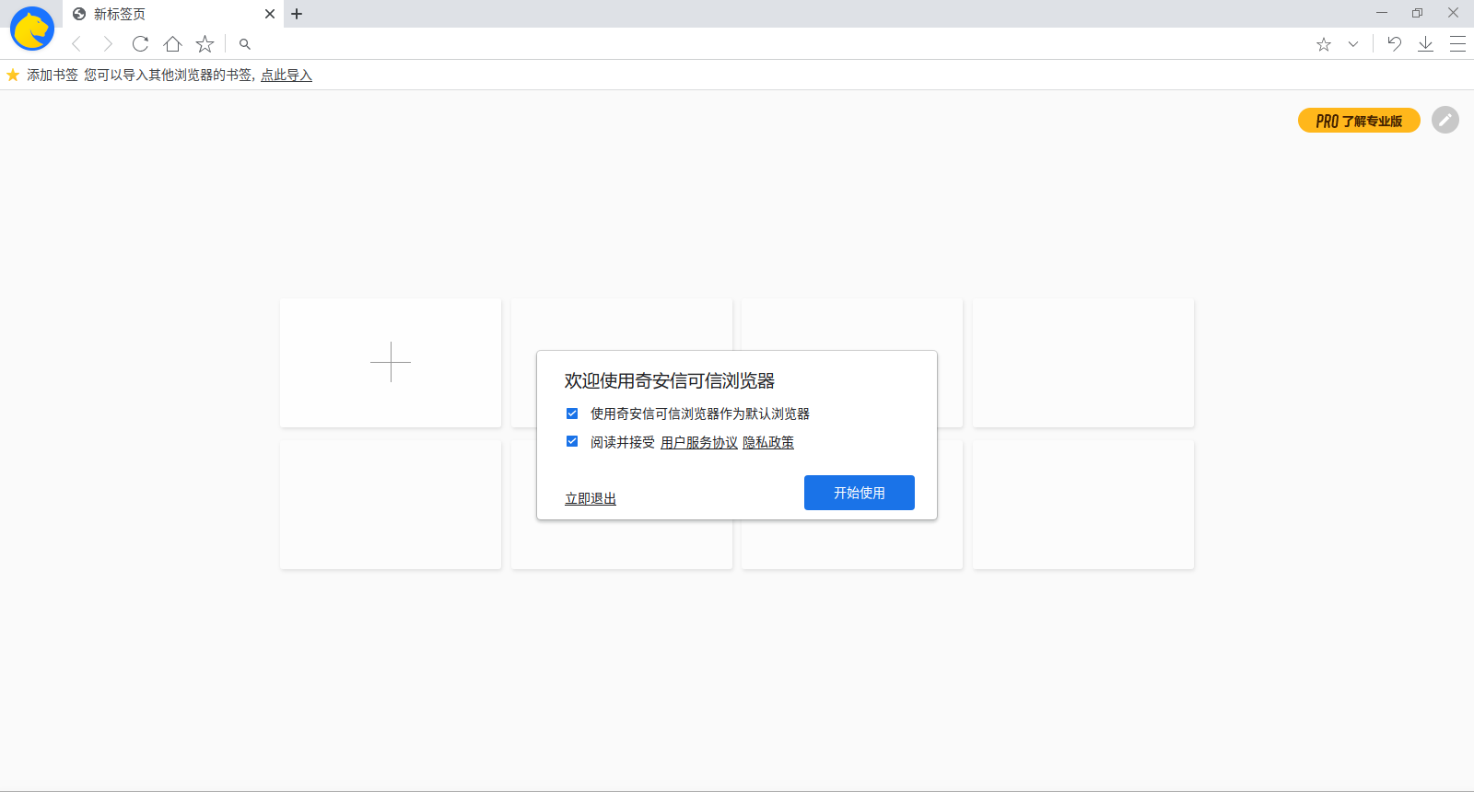
Task: Open the 隐私政策 link
Action: [x=768, y=443]
